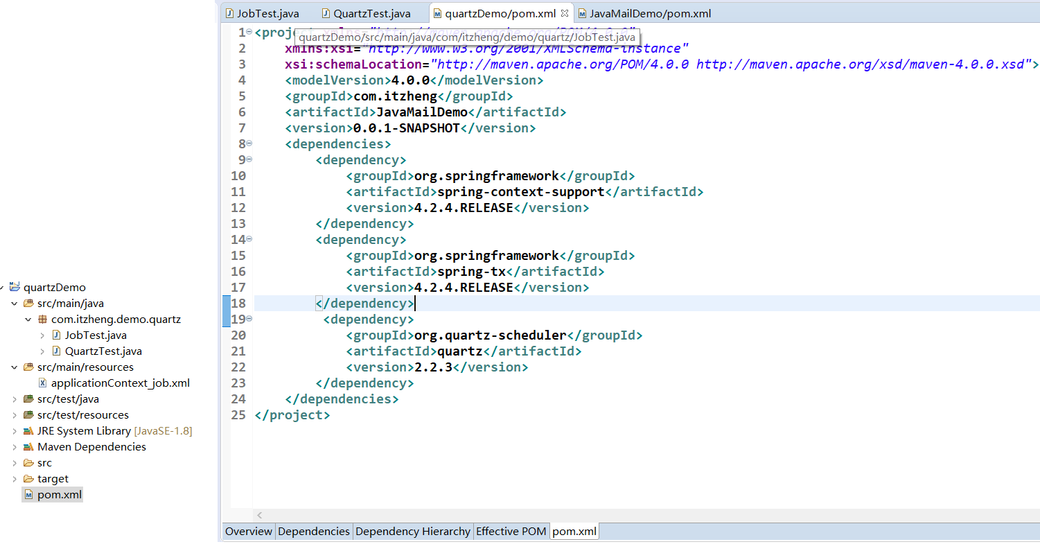Open the Overview tab of the POM editor
The height and width of the screenshot is (551, 1040).
pyautogui.click(x=249, y=532)
